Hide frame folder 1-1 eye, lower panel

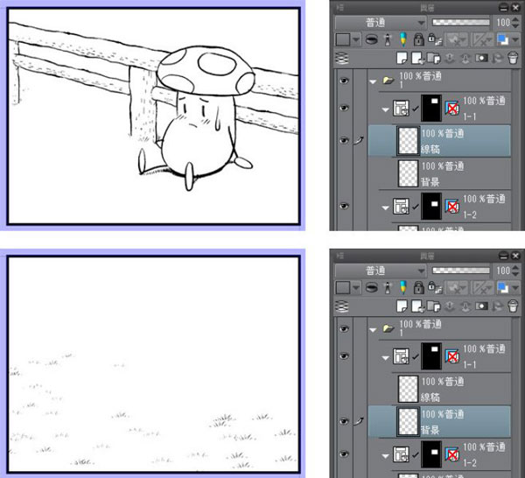(x=344, y=356)
